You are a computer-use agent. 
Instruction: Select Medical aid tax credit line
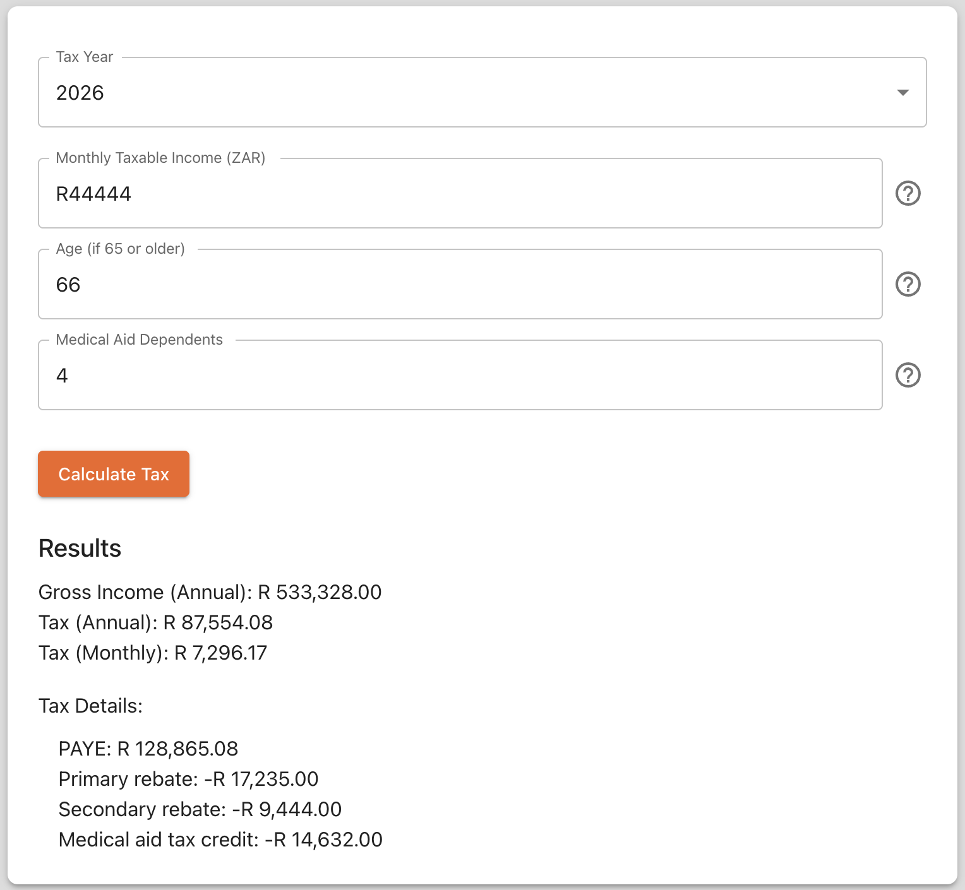tap(220, 840)
